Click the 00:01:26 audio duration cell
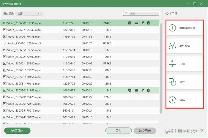Viewport: 208px width, 138px height. click(87, 43)
